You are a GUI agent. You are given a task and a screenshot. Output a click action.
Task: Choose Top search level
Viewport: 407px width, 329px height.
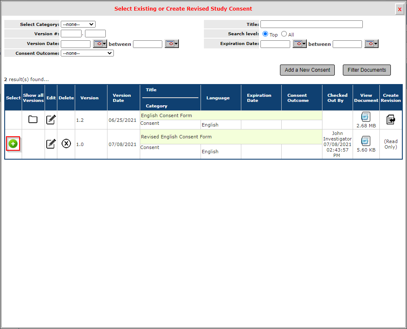point(265,34)
